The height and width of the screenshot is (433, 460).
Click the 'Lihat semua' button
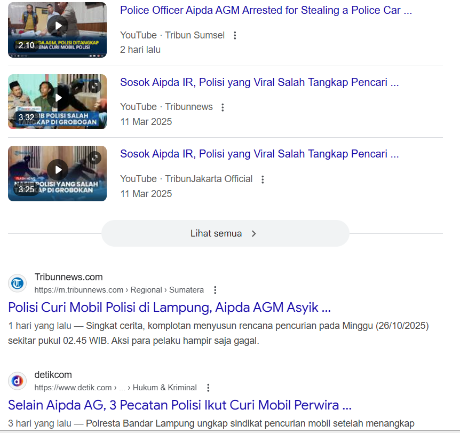[225, 233]
